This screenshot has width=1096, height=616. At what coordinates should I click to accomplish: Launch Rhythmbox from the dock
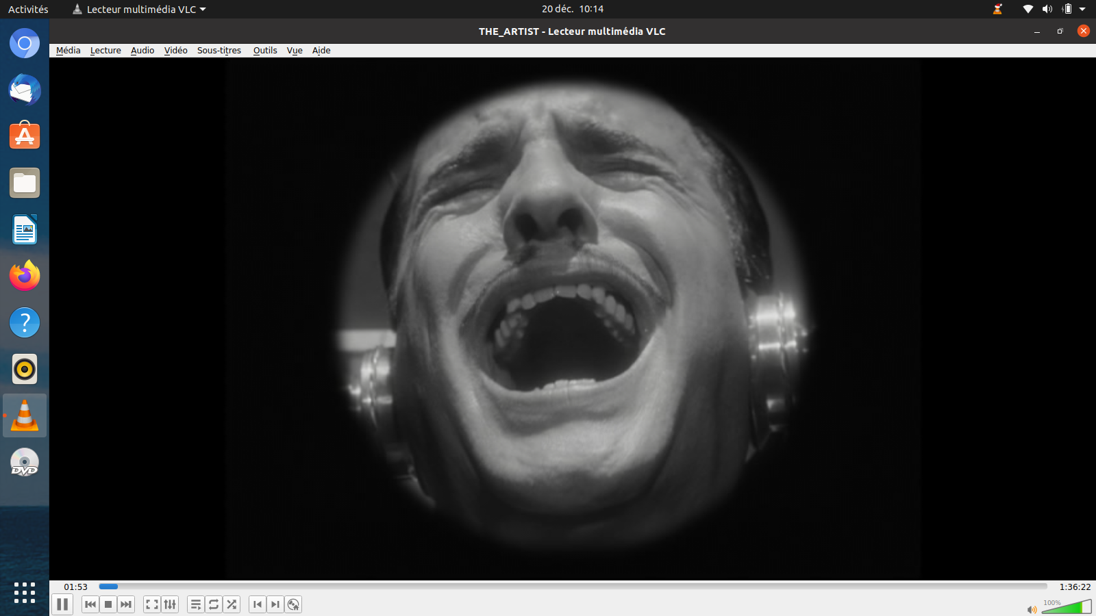coord(25,369)
